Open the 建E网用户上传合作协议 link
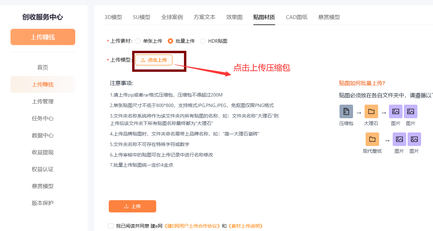Screen dimensions: 433x231 tap(192, 226)
